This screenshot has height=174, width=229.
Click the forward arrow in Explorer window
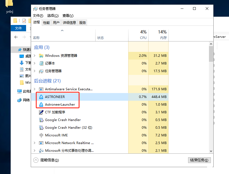pos(24,37)
